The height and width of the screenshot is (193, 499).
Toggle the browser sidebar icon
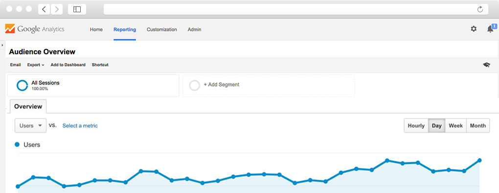point(77,9)
